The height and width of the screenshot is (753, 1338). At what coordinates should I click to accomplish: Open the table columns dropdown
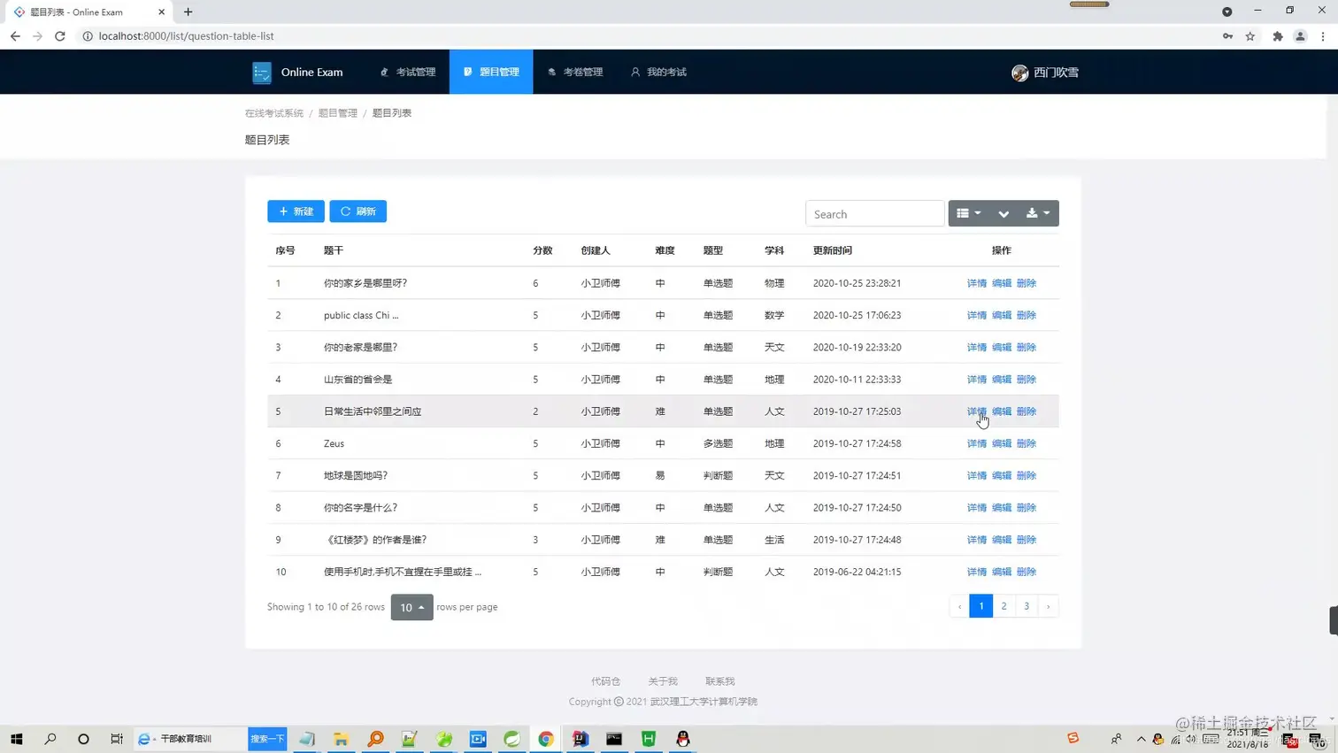tap(969, 213)
